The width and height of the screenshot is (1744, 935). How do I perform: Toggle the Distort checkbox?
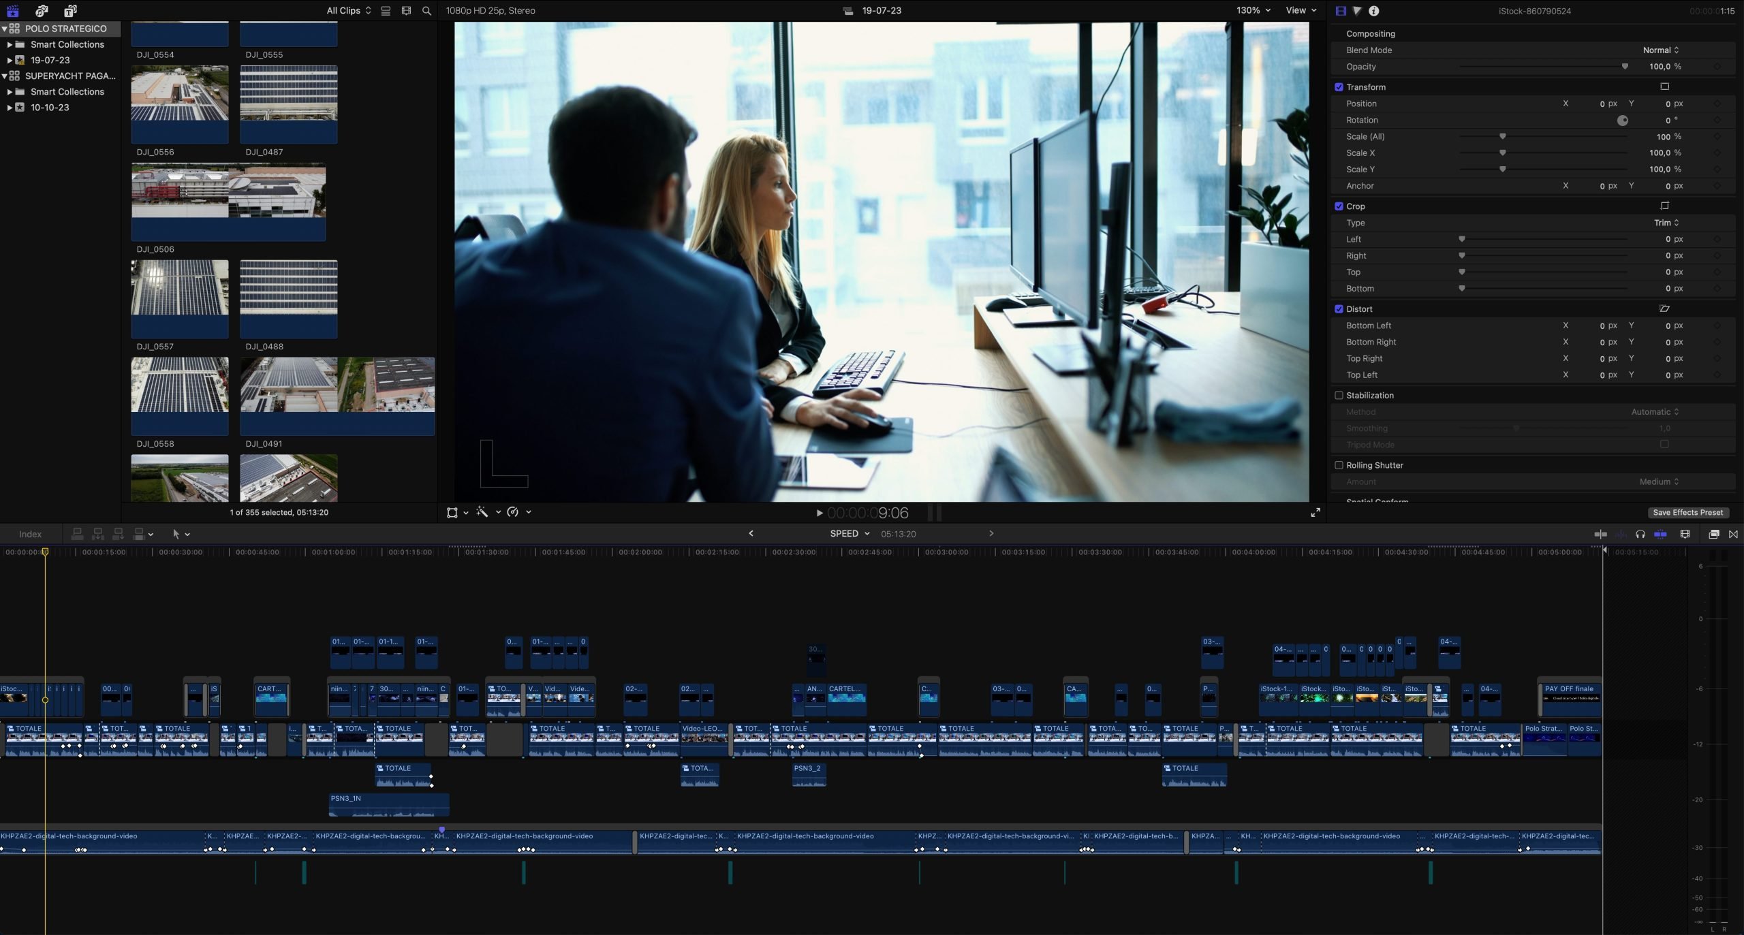coord(1339,309)
